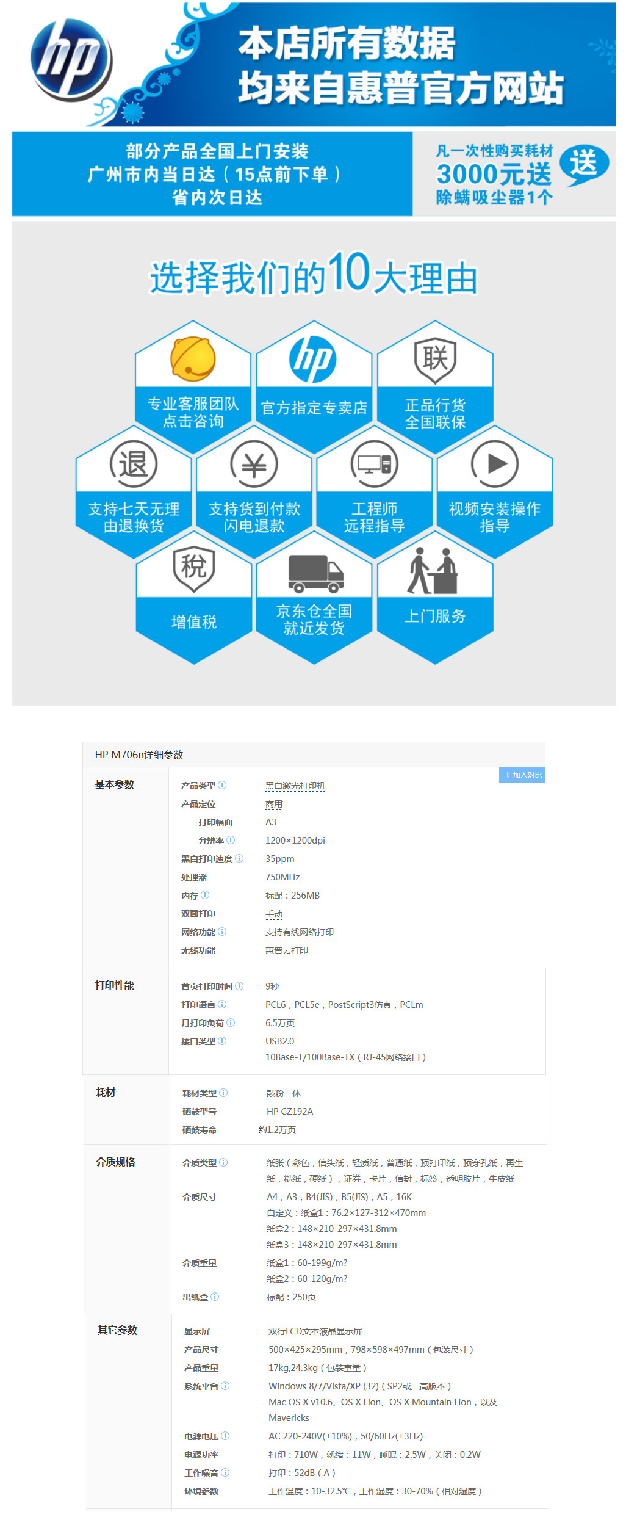Click info icon next to 分辨率
This screenshot has width=626, height=1520.
231,840
